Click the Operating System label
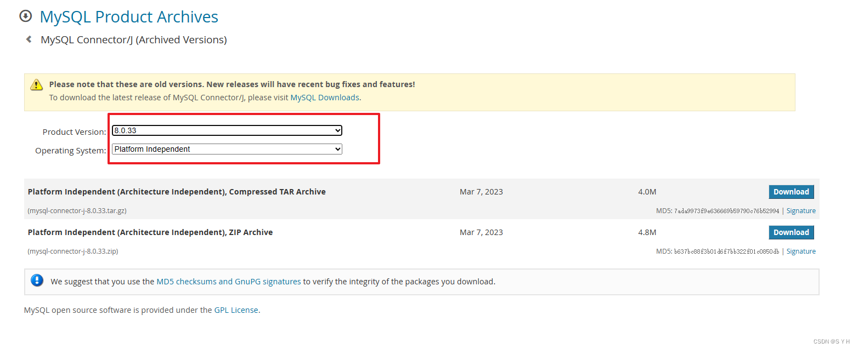Screen dimensions: 858x349 pyautogui.click(x=71, y=151)
